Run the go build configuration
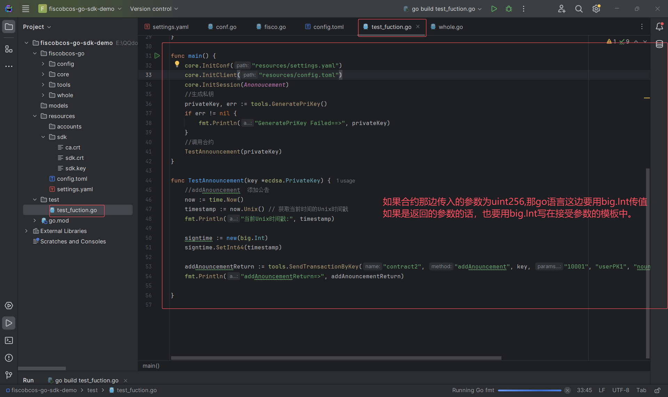 tap(494, 9)
